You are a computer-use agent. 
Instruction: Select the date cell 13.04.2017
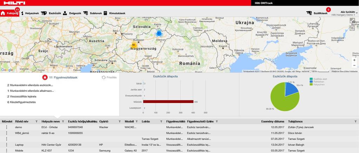click(278, 145)
